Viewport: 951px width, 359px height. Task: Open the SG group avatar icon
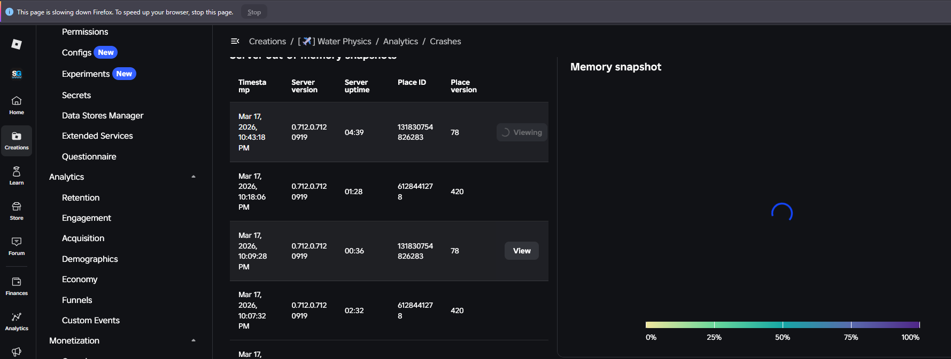pyautogui.click(x=17, y=74)
